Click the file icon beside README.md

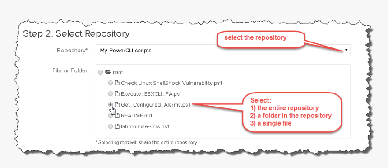coord(118,116)
